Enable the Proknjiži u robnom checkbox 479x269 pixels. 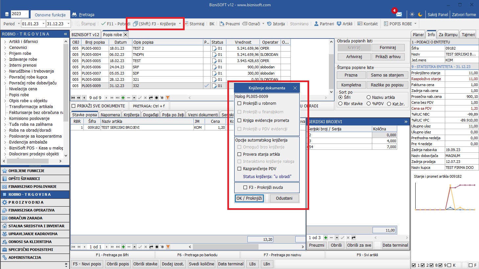[240, 103]
